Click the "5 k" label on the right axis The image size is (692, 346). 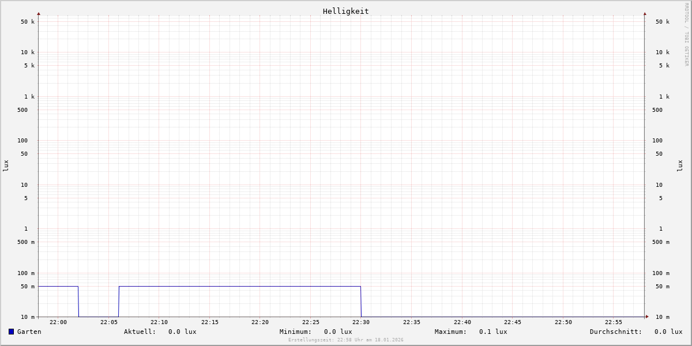[x=664, y=66]
